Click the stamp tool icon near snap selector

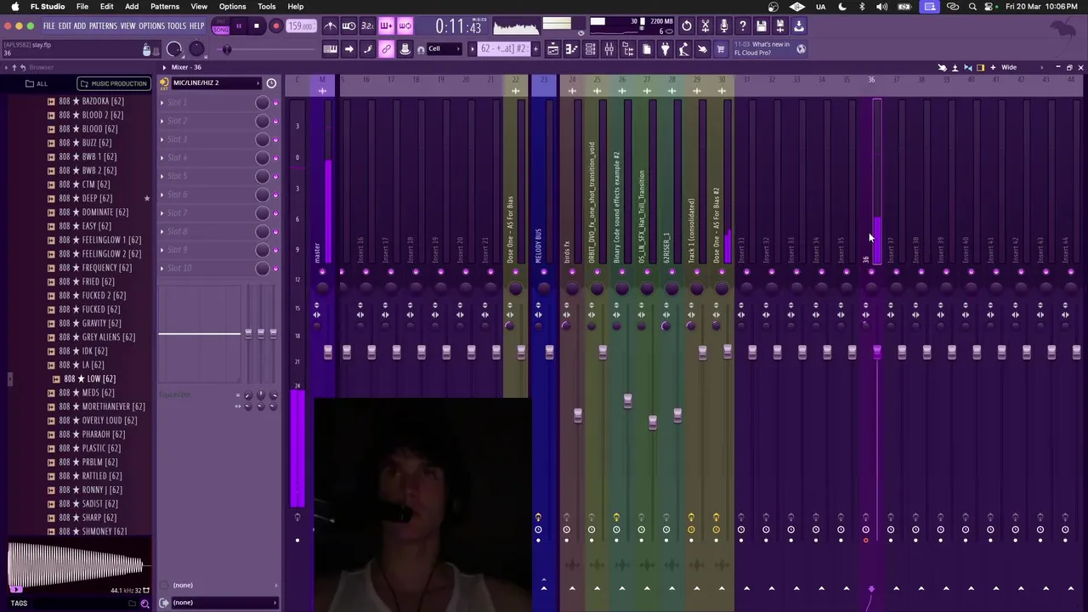[405, 49]
